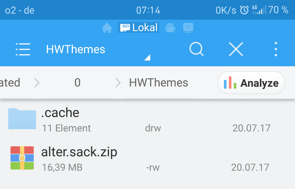295x189 pixels.
Task: Close the current window with X icon
Action: [236, 49]
